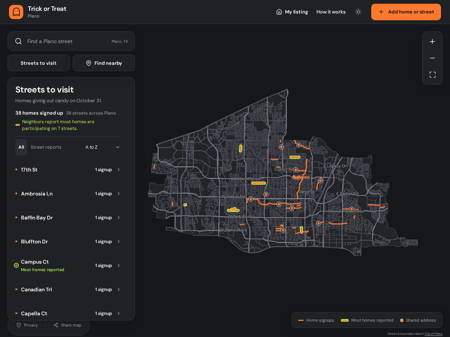Select the Find nearby tab
Viewport: 450px width, 337px height.
pyautogui.click(x=104, y=63)
